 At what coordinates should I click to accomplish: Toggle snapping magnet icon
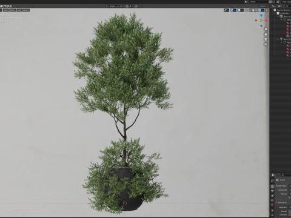pos(127,6)
